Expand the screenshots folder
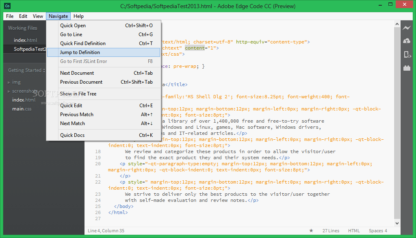The width and height of the screenshot is (416, 238). point(9,91)
